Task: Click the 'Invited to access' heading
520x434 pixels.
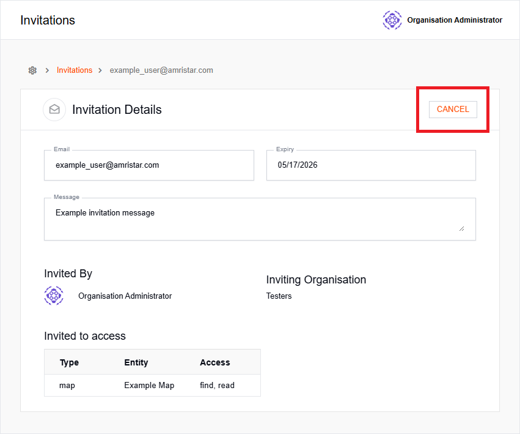Action: (84, 336)
